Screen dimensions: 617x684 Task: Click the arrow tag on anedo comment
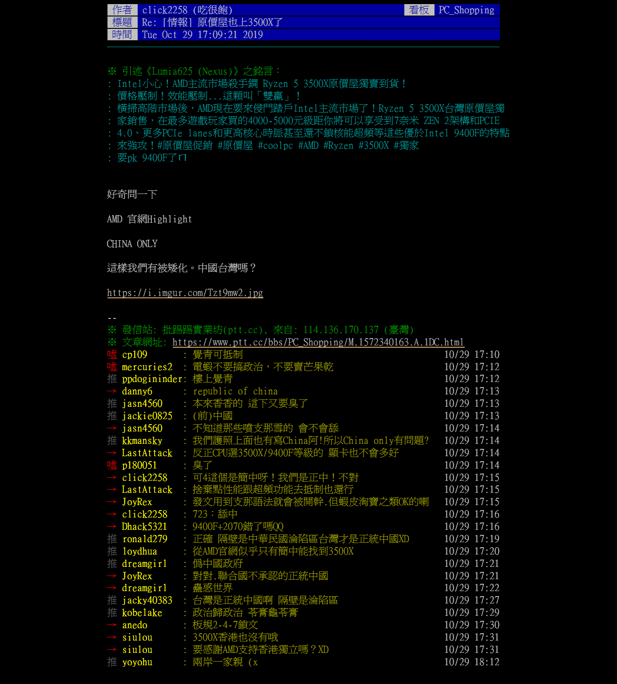112,625
